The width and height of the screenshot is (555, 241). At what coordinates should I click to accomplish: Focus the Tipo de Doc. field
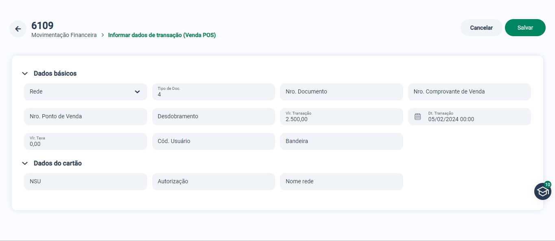pyautogui.click(x=214, y=92)
